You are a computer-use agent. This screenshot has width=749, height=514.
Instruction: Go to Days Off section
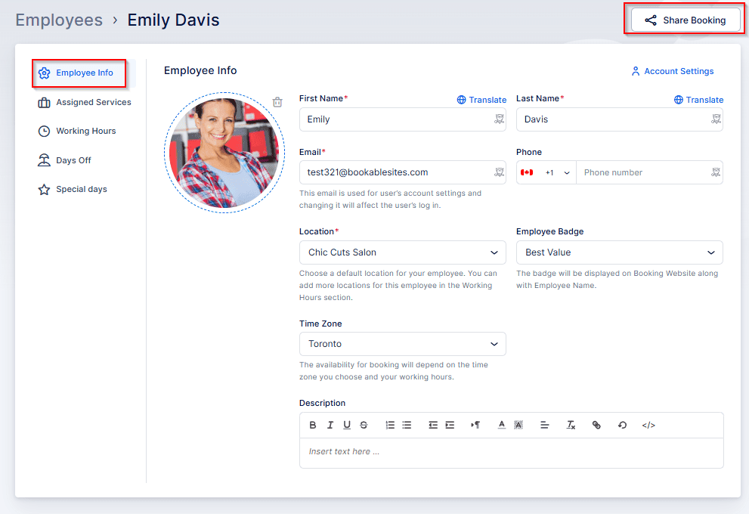coord(64,160)
